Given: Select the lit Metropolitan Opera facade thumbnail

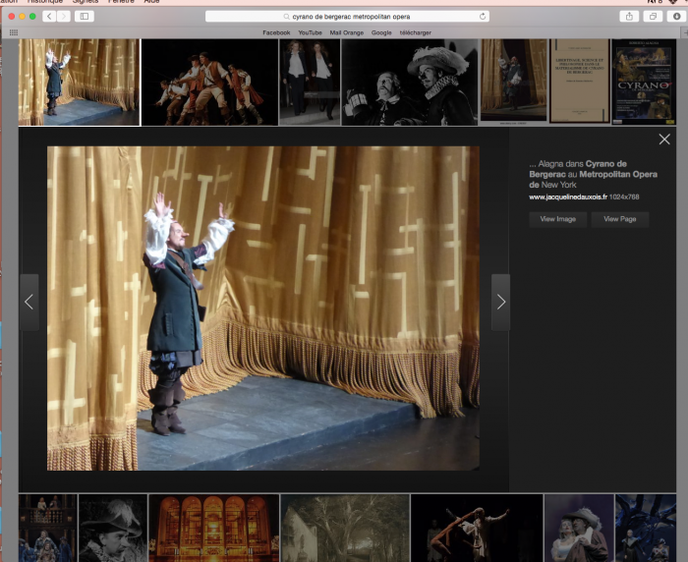Looking at the screenshot, I should (x=213, y=529).
